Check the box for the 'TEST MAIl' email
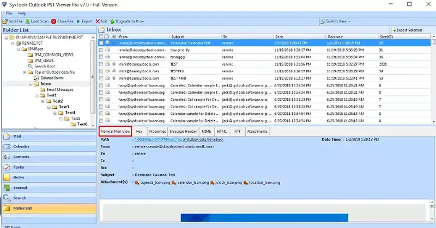 (101, 78)
